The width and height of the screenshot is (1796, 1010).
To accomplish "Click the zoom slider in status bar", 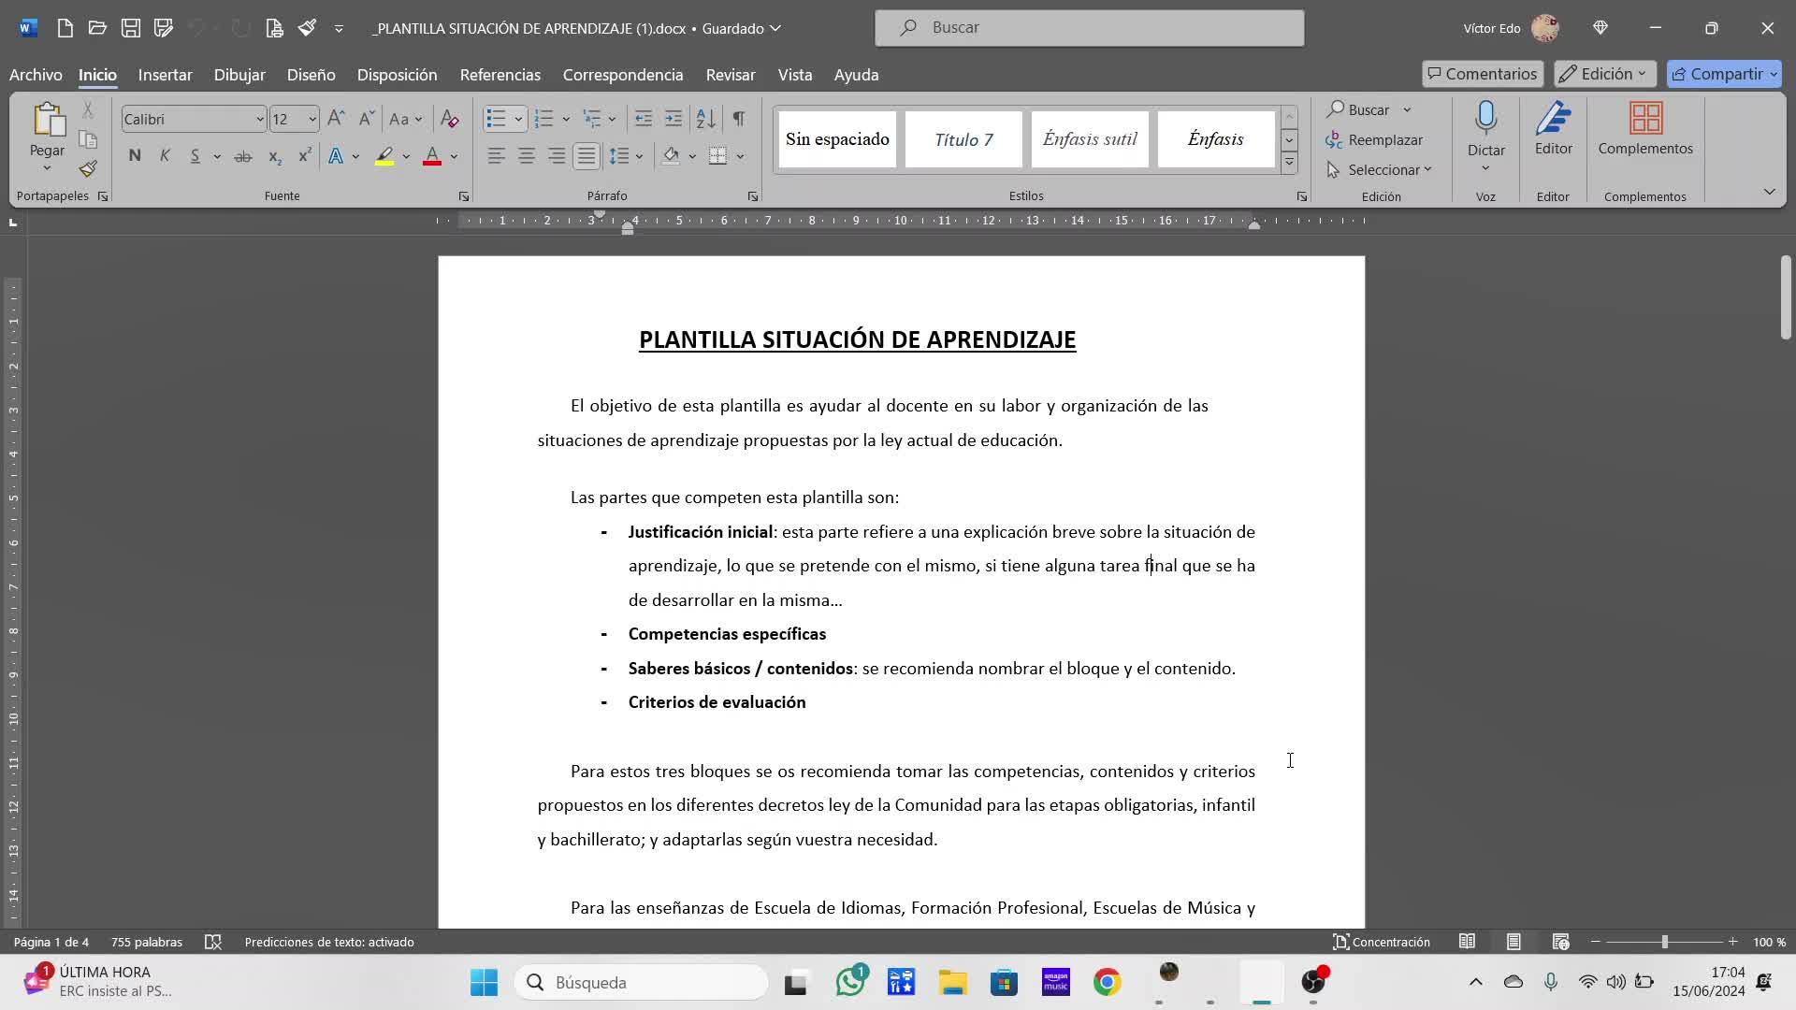I will coord(1664,942).
